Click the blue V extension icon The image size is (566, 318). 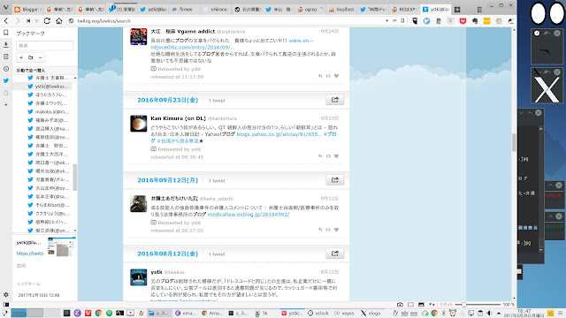click(426, 21)
